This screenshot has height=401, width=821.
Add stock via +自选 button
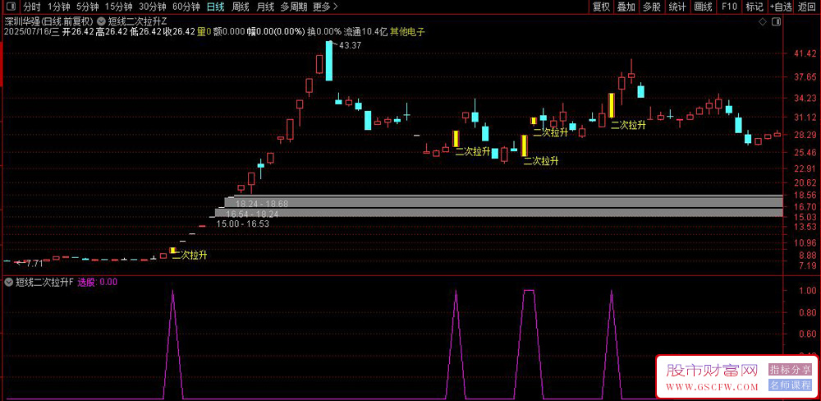pos(782,7)
